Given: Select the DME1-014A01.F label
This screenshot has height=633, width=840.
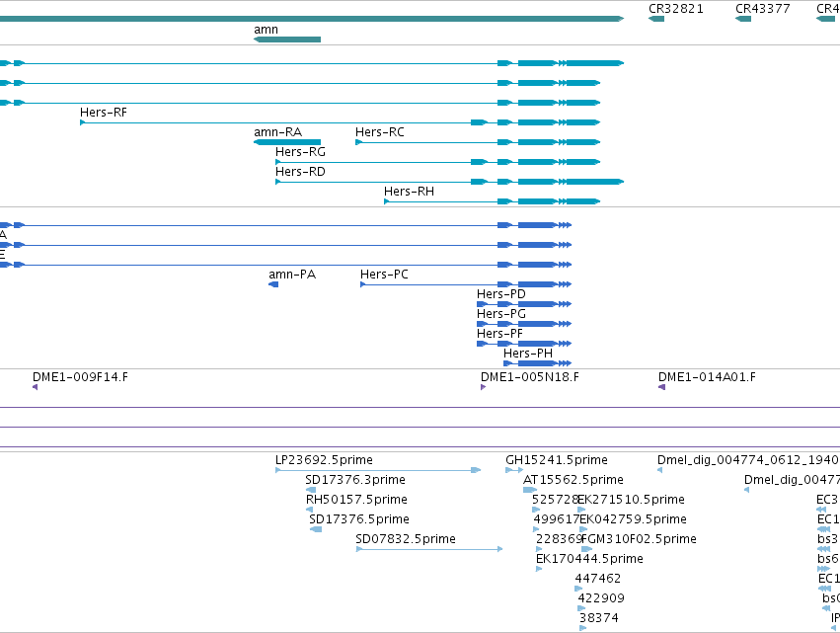Looking at the screenshot, I should coord(707,377).
